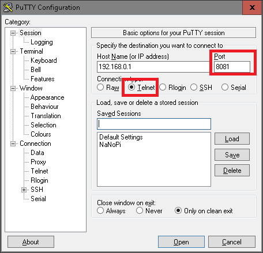This screenshot has height=253, width=263.
Task: Select the Telnet connection type radio button
Action: [131, 87]
